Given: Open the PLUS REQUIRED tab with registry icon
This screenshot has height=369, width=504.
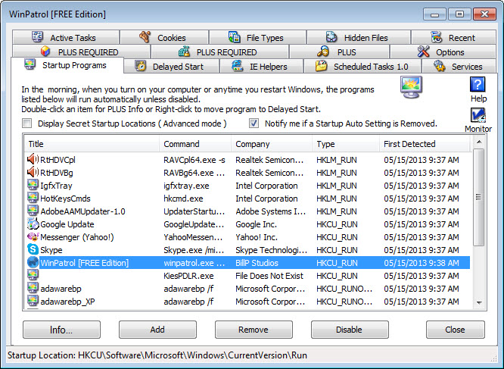Looking at the screenshot, I should click(220, 52).
